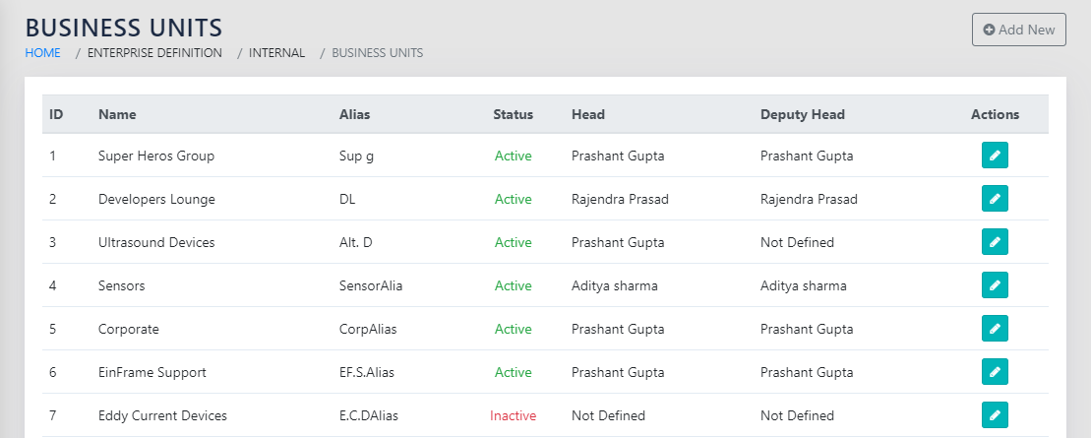Click the BUSINESS UNITS breadcrumb
Viewport: 1091px width, 438px height.
(378, 53)
